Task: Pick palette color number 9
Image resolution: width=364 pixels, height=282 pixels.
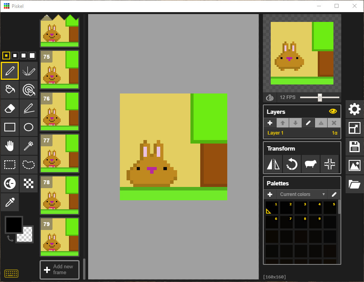Action: pos(315,222)
